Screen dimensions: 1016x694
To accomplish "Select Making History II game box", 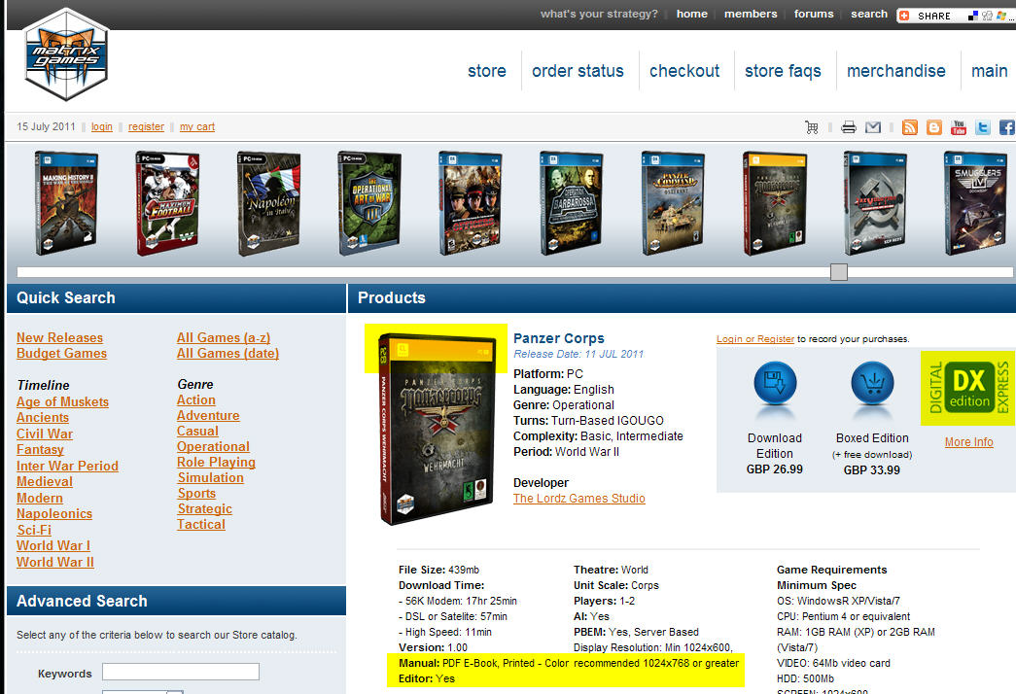I will pyautogui.click(x=66, y=203).
